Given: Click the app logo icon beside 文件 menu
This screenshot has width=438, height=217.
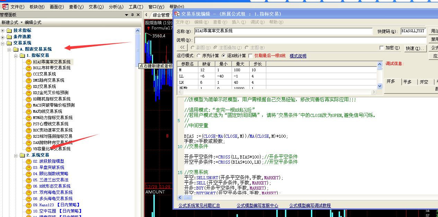Looking at the screenshot, I should [x=5, y=7].
